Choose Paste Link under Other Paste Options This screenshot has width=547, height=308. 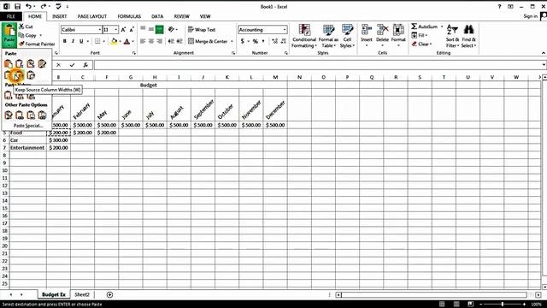(x=20, y=115)
